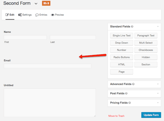Select the Email field label
Screen dimensions: 164x121
tap(7, 60)
